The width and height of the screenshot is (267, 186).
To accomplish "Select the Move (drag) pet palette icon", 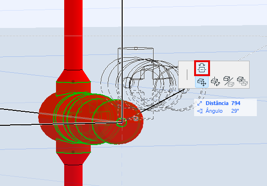I will tap(202, 82).
